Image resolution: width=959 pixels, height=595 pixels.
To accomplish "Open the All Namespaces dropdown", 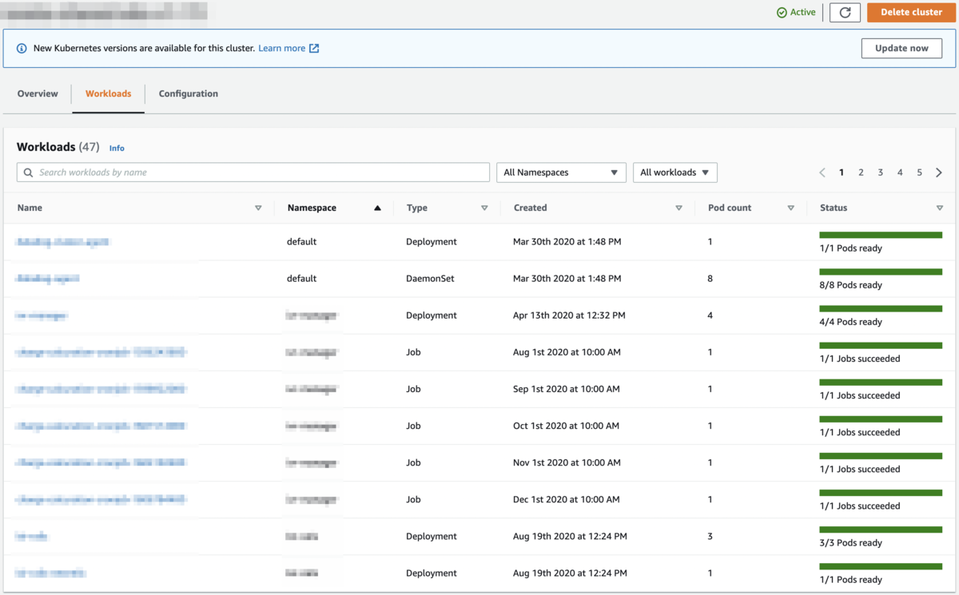I will pos(561,173).
